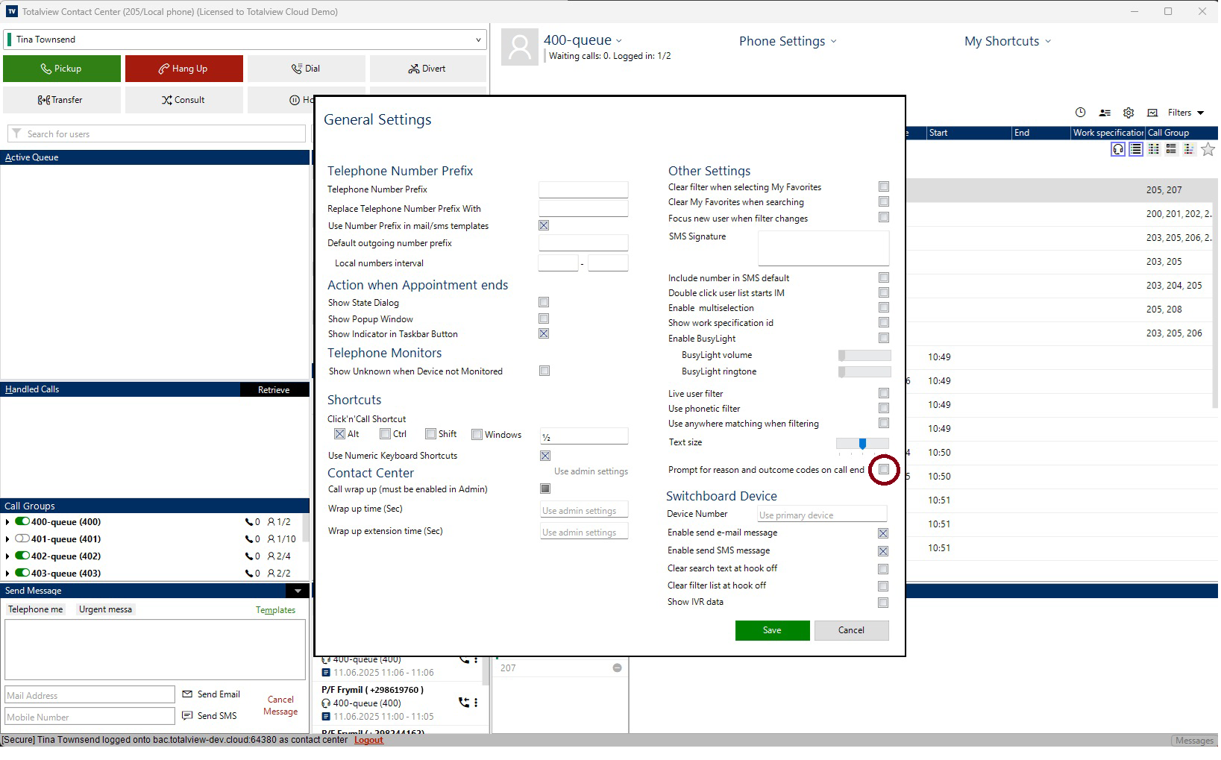
Task: Click the red Hang Up button
Action: (184, 69)
